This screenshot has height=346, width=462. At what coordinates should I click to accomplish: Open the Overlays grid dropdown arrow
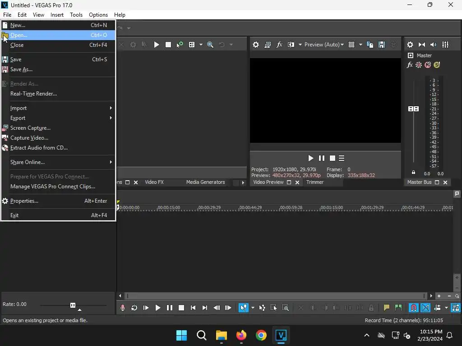360,45
